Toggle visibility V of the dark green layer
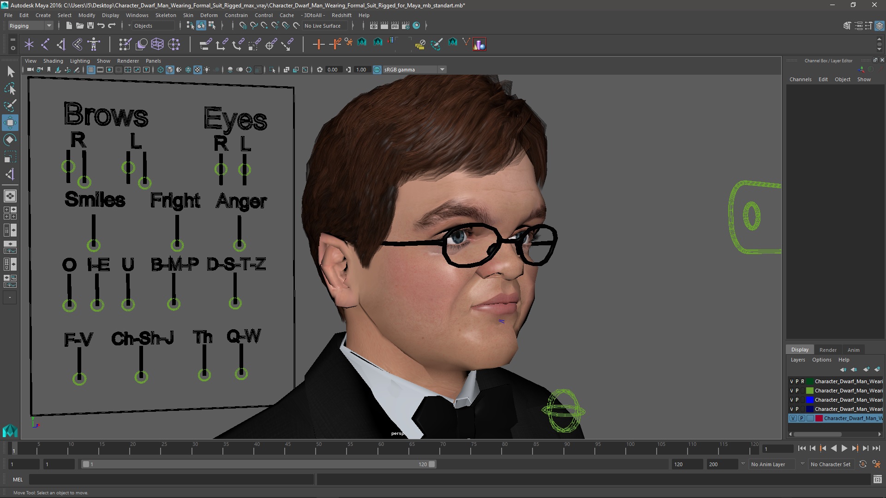Image resolution: width=886 pixels, height=498 pixels. pos(791,381)
